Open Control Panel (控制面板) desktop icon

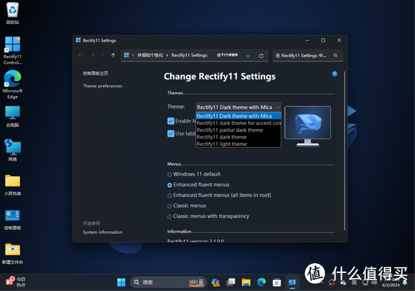tap(12, 220)
